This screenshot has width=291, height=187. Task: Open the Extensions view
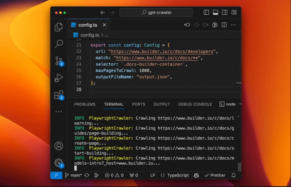point(59,95)
